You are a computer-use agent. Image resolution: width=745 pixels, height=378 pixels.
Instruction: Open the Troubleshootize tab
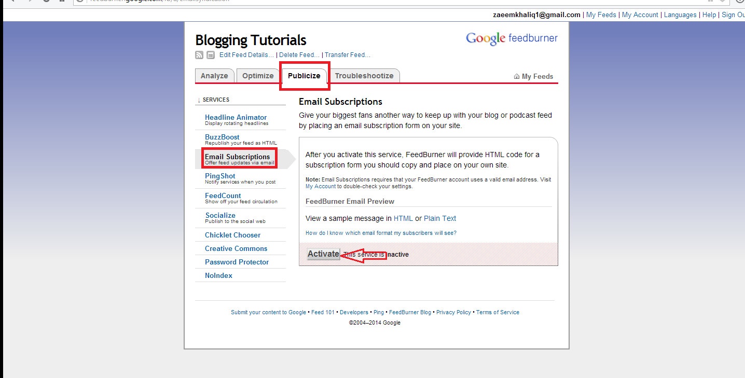point(365,75)
